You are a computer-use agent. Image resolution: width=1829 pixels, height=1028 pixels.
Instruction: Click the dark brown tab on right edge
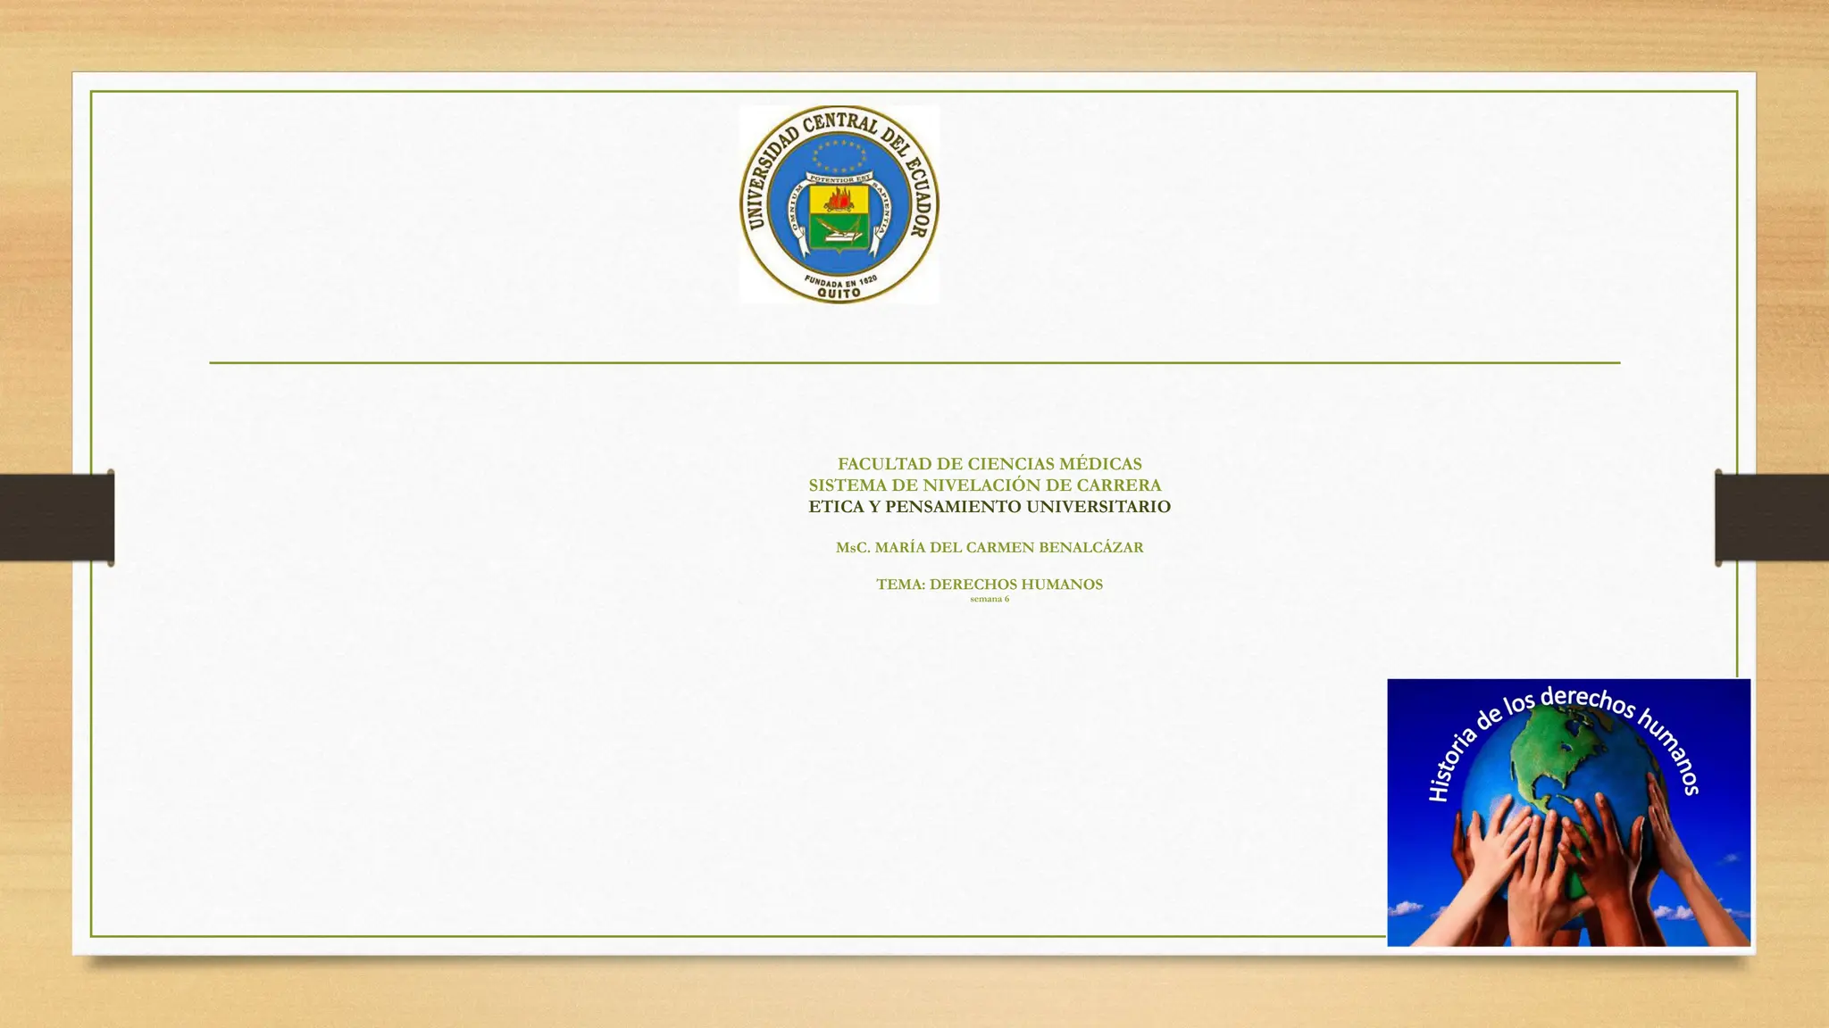tap(1771, 518)
